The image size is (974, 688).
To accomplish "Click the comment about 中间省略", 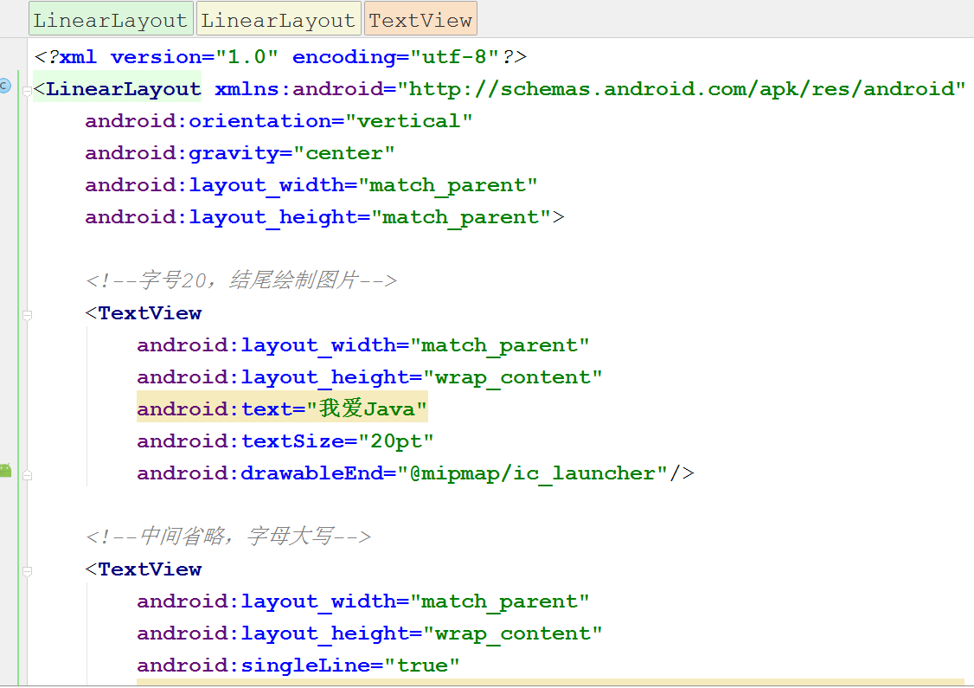I will pos(228,537).
